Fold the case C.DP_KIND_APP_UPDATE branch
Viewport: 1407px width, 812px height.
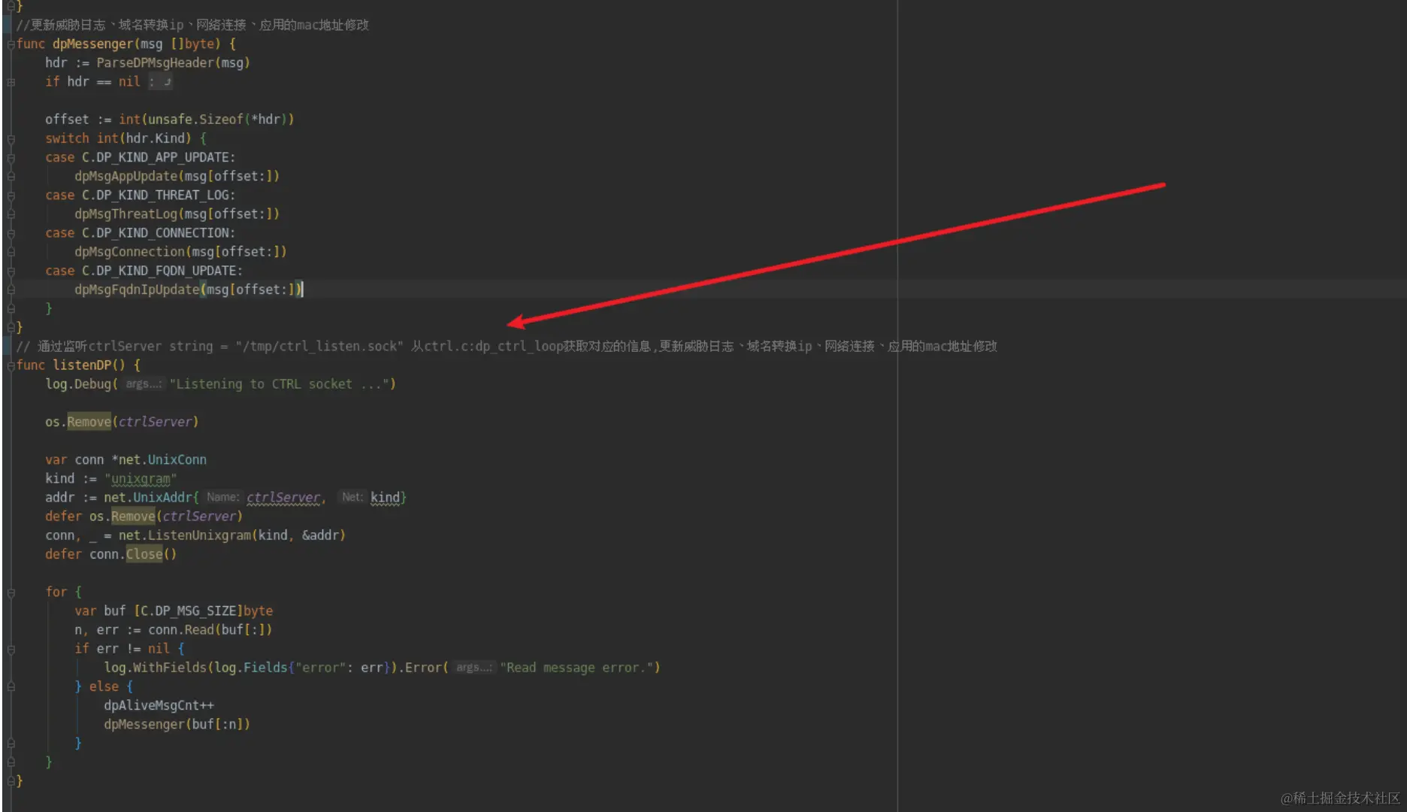[x=11, y=158]
